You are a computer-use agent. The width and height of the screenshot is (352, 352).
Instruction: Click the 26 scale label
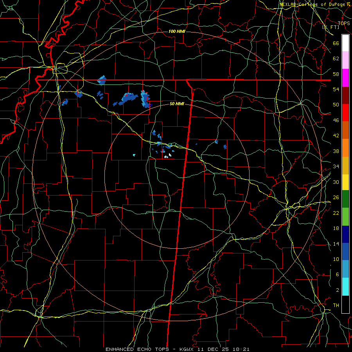pos(336,198)
